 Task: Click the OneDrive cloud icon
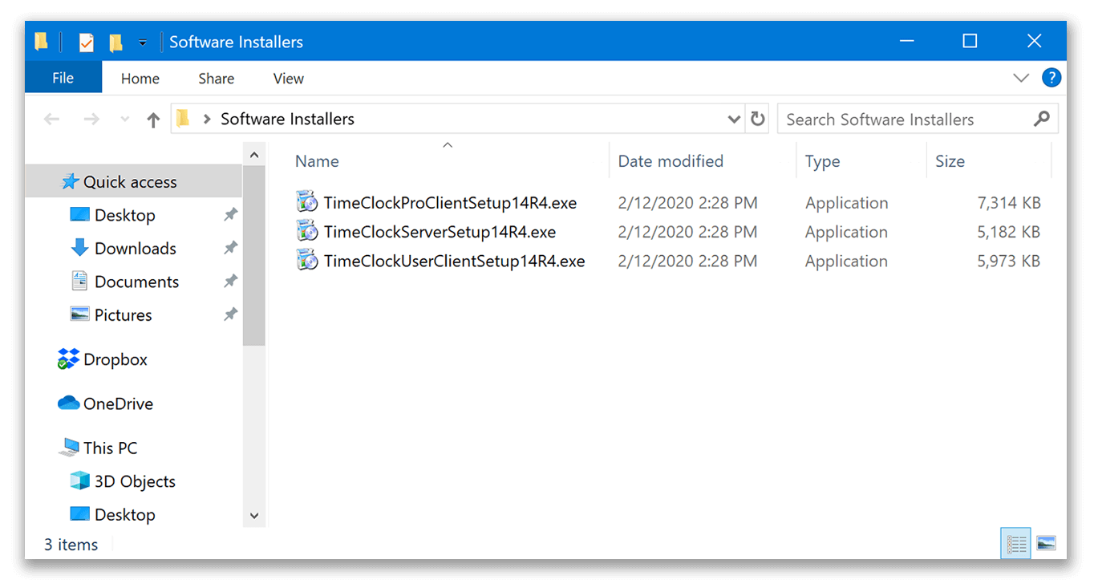[x=69, y=403]
